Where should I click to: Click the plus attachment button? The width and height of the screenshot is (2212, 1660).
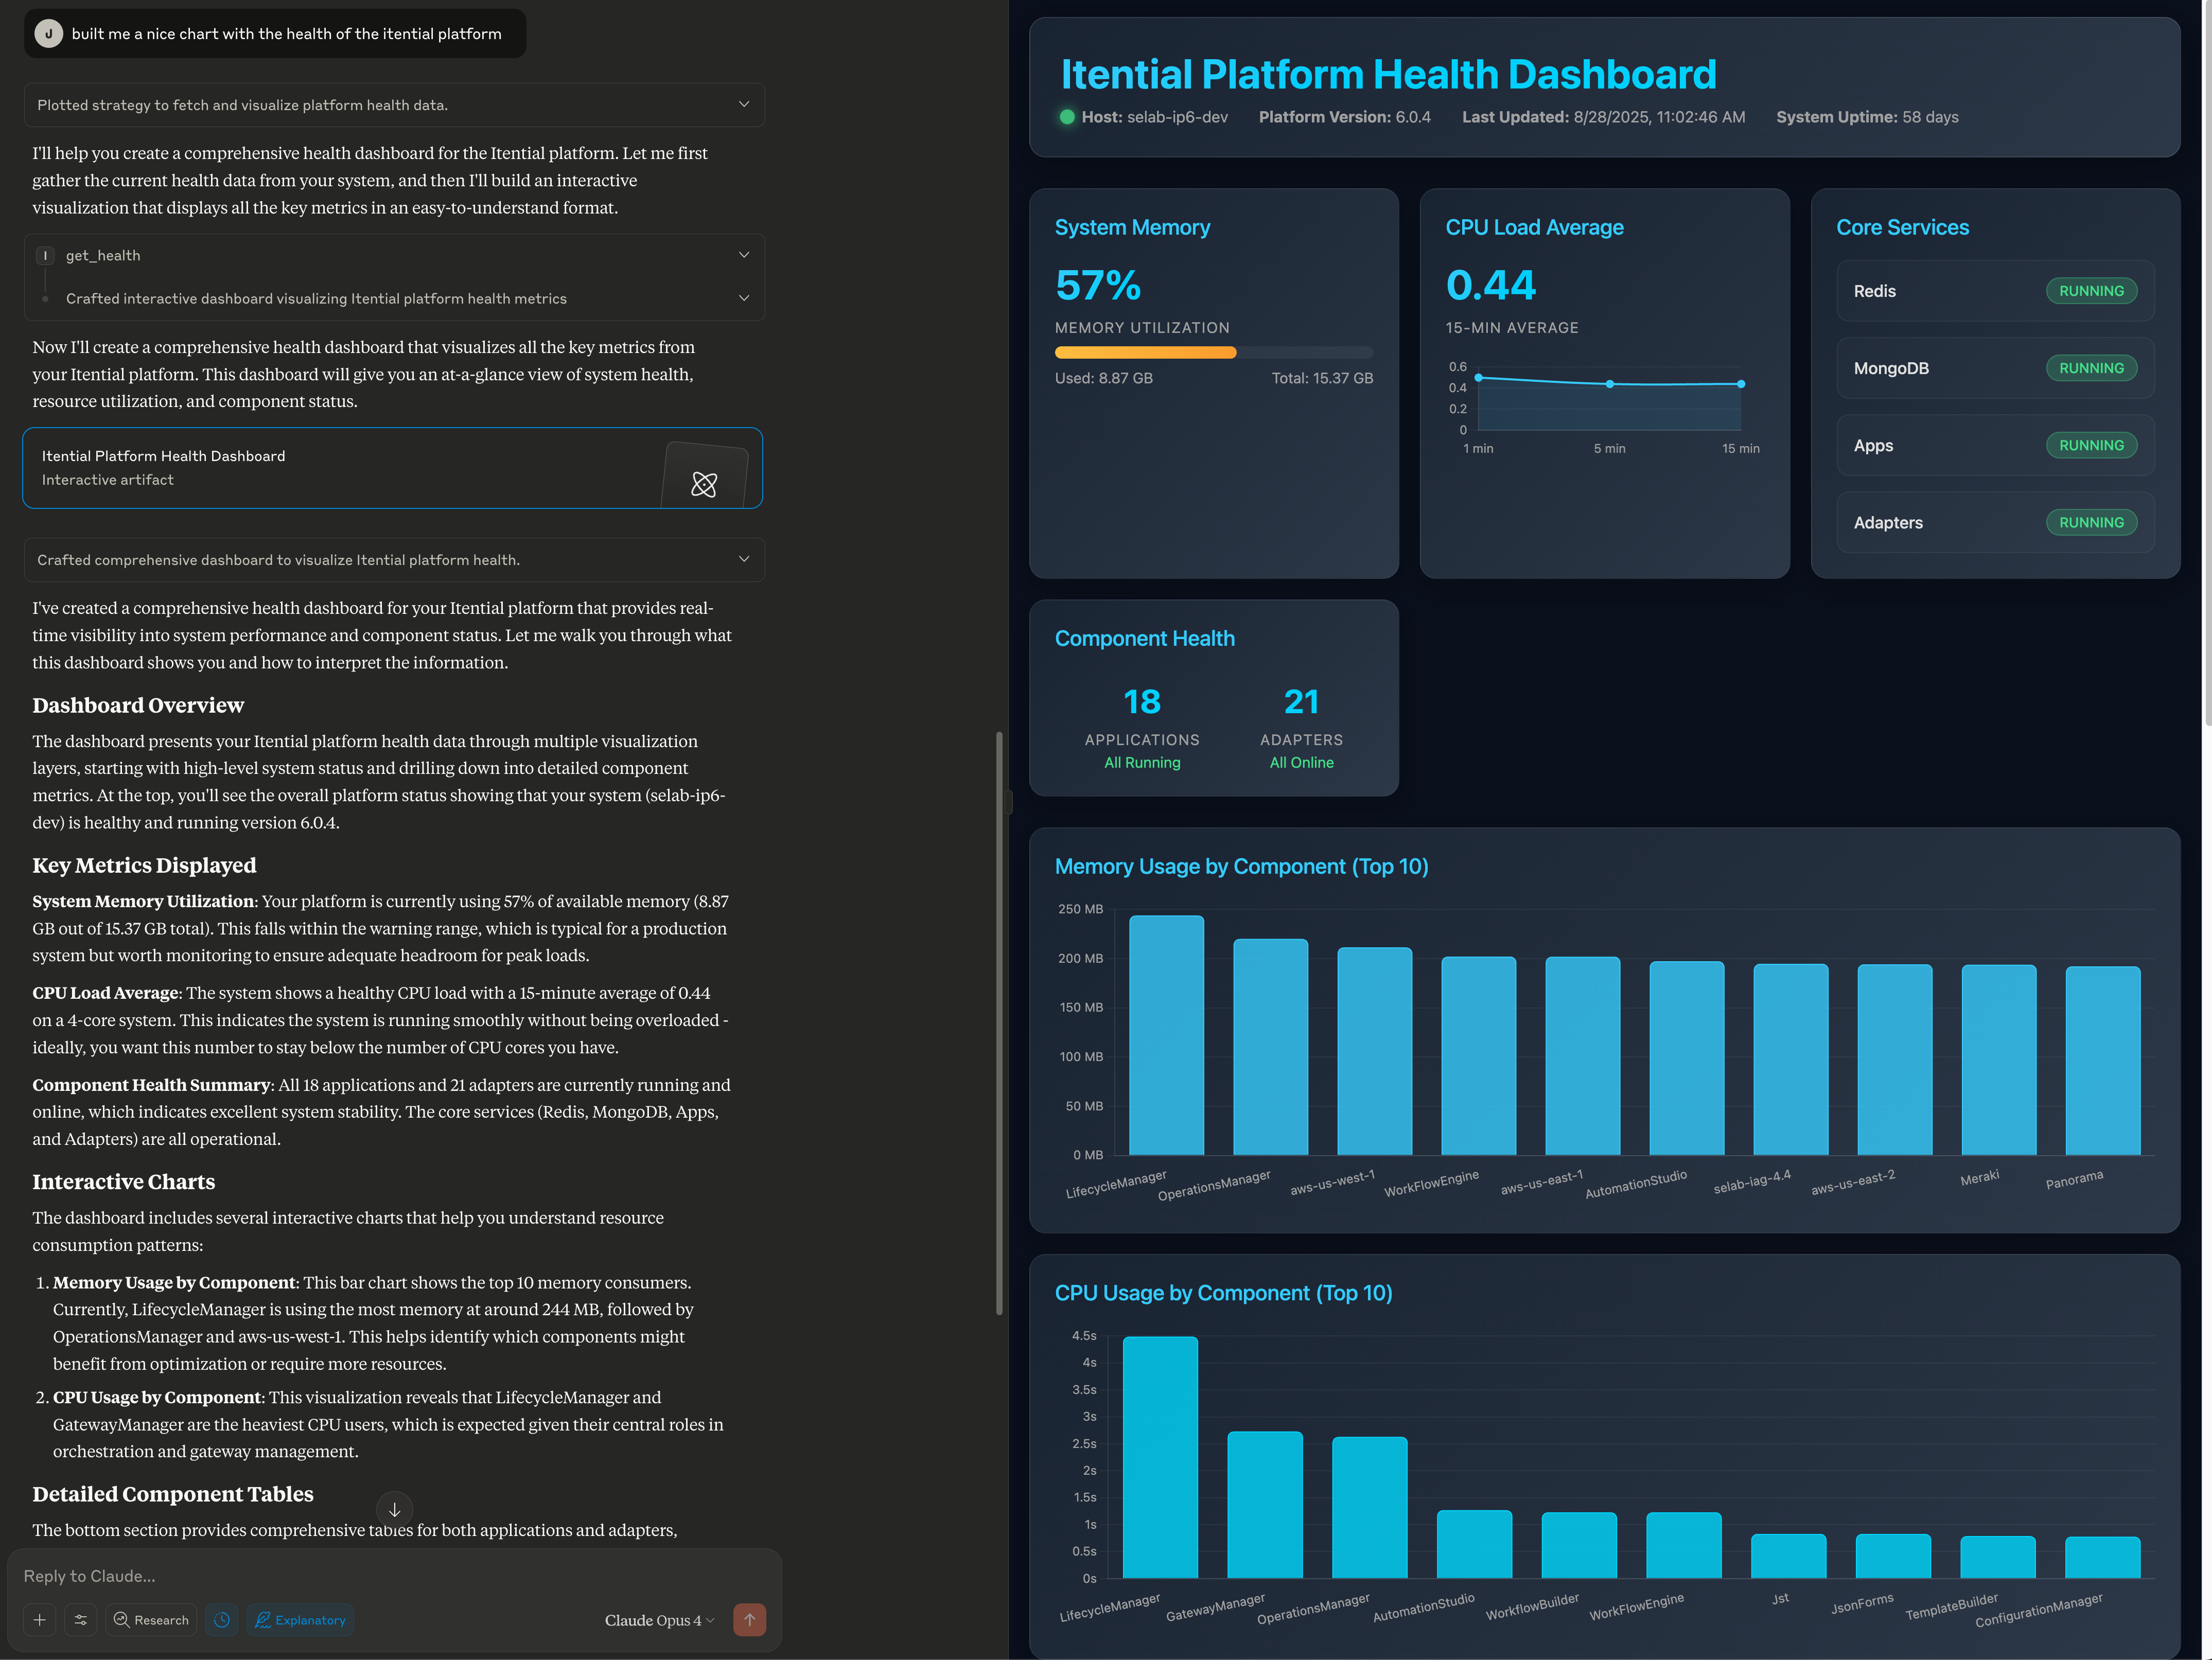(x=40, y=1620)
